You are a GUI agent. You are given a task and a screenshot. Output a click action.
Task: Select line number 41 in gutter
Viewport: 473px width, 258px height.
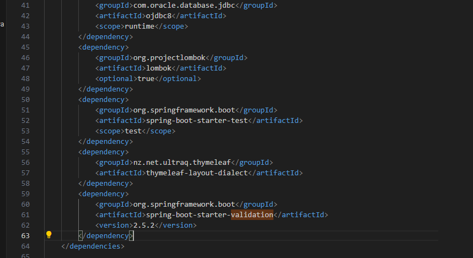25,6
